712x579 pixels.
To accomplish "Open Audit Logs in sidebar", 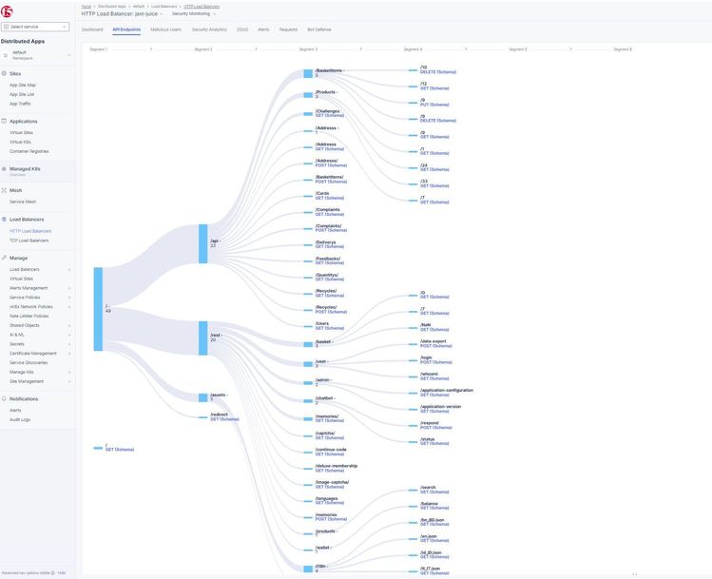I will (x=20, y=419).
